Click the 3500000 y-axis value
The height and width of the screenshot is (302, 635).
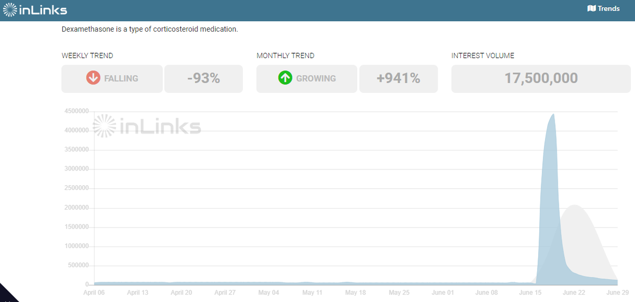[x=78, y=150]
